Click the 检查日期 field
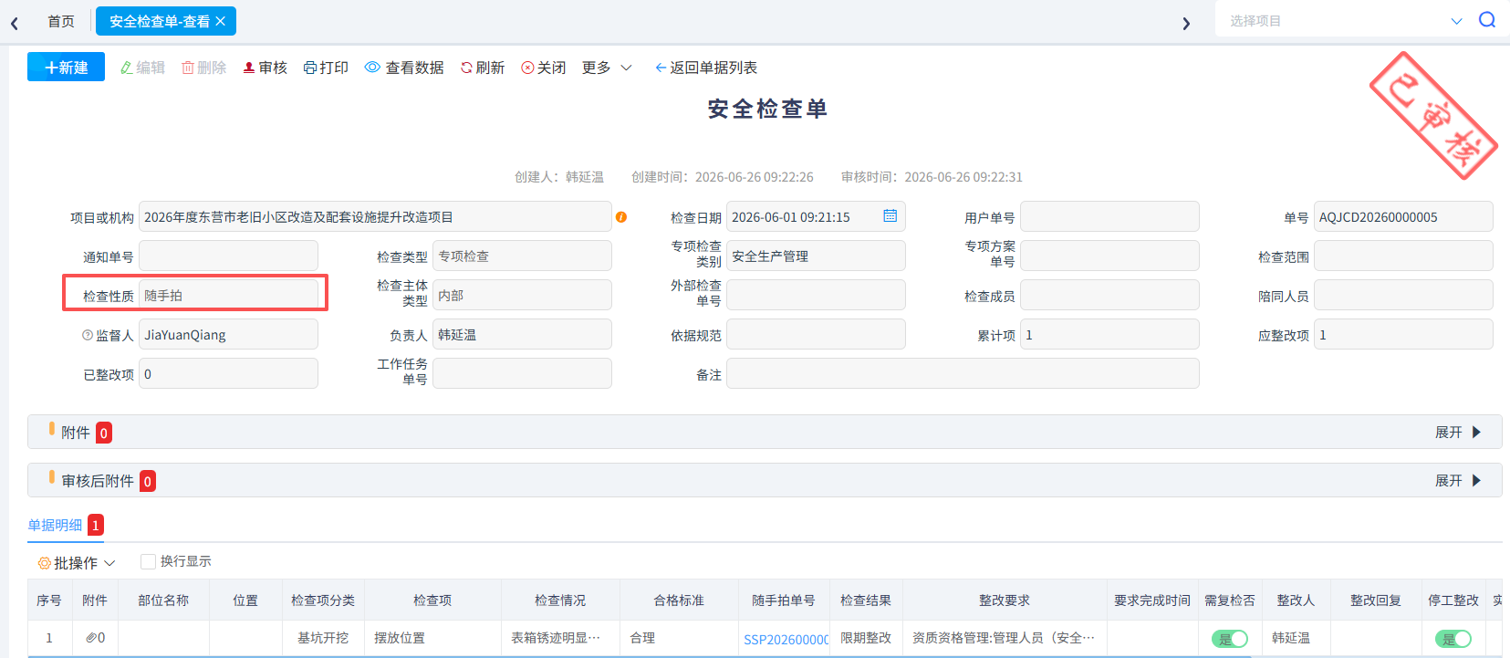 click(x=816, y=217)
